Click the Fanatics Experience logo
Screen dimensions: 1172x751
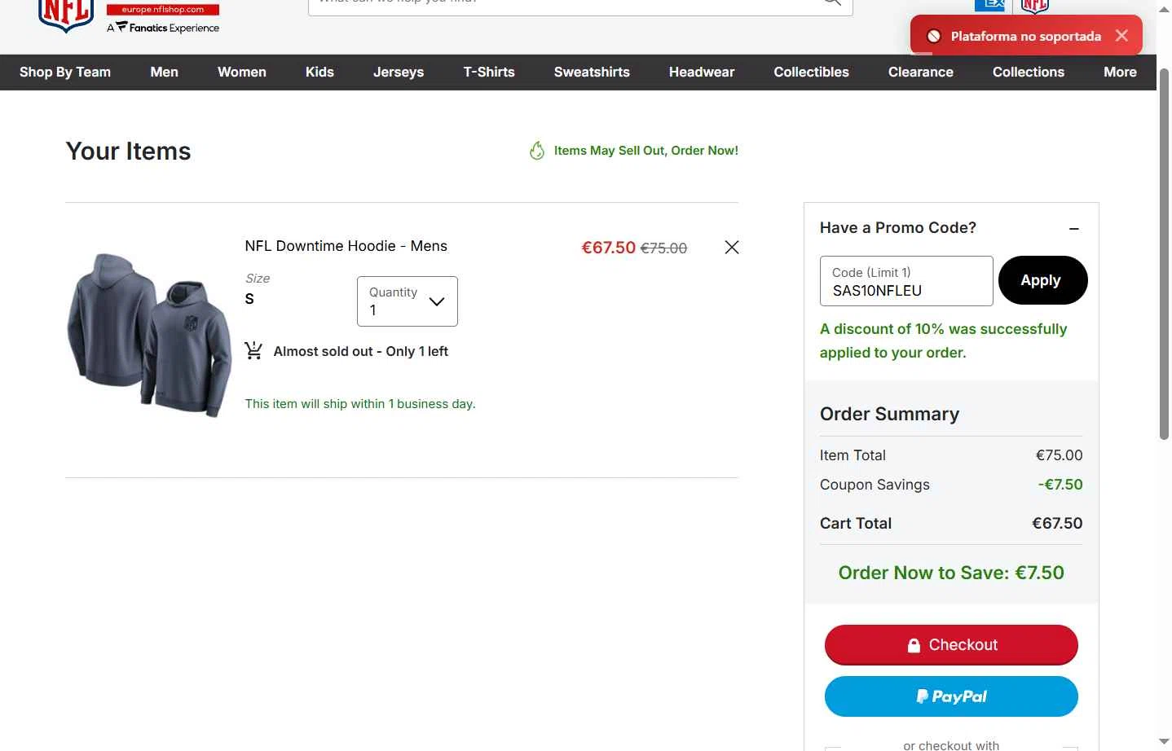click(163, 28)
